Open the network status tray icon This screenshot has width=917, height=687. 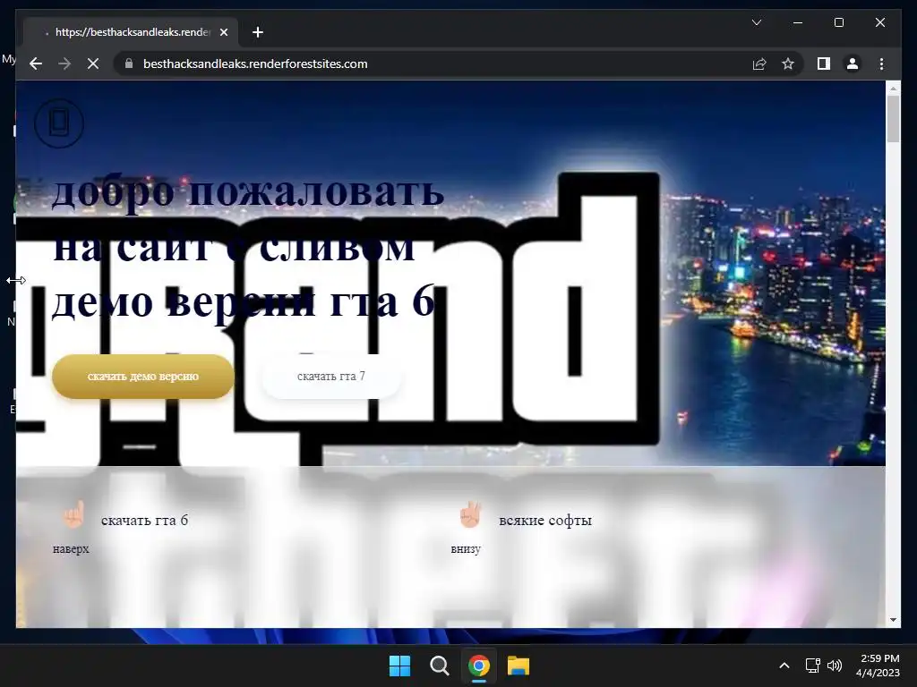813,666
